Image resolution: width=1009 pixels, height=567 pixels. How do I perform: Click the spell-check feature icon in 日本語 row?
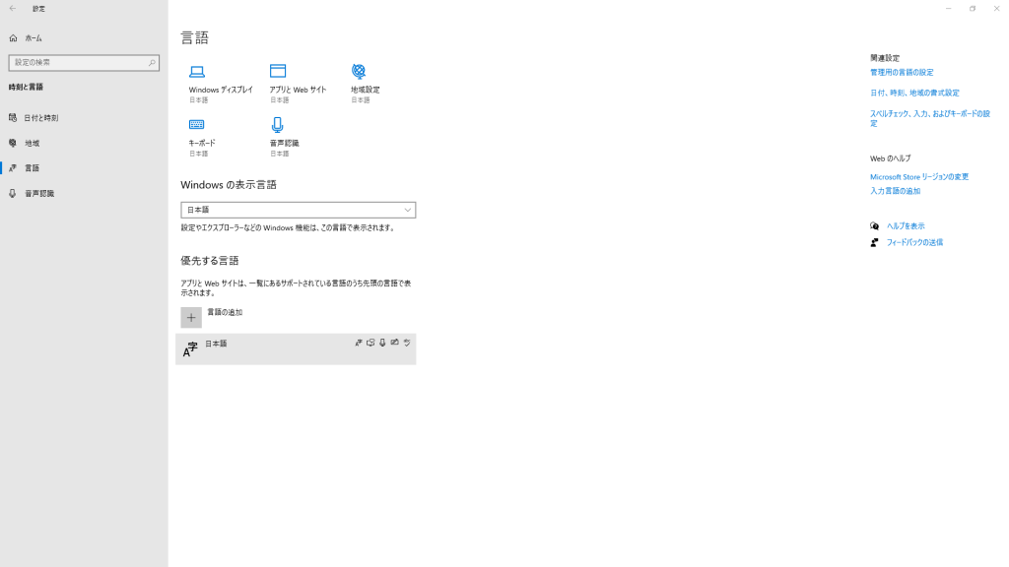[x=407, y=343]
